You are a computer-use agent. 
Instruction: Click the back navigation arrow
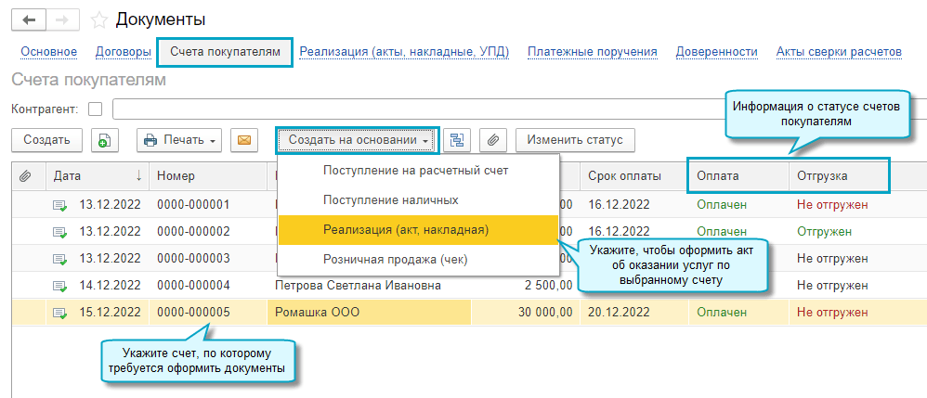coord(30,19)
